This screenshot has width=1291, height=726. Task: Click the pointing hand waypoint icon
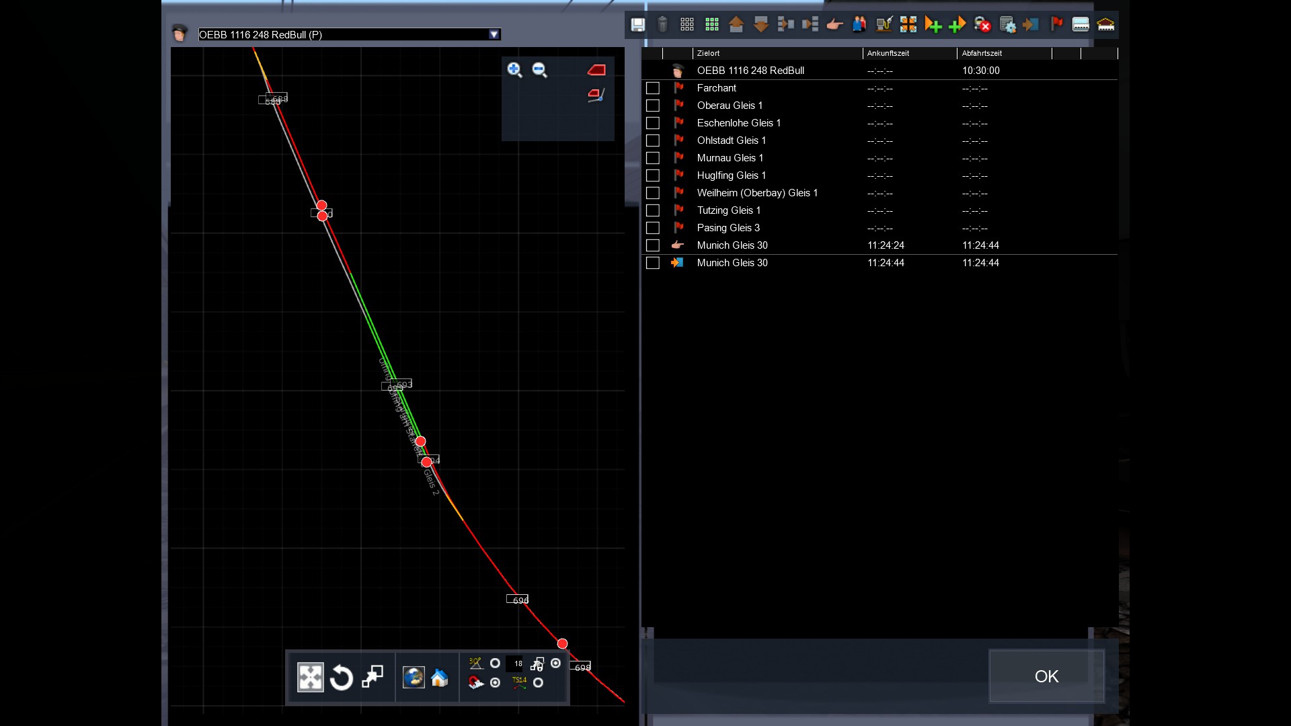(834, 25)
